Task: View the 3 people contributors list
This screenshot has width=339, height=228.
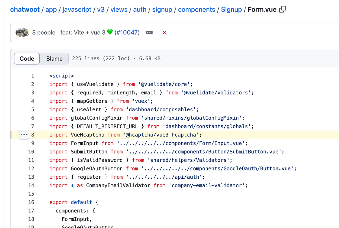Action: [44, 32]
